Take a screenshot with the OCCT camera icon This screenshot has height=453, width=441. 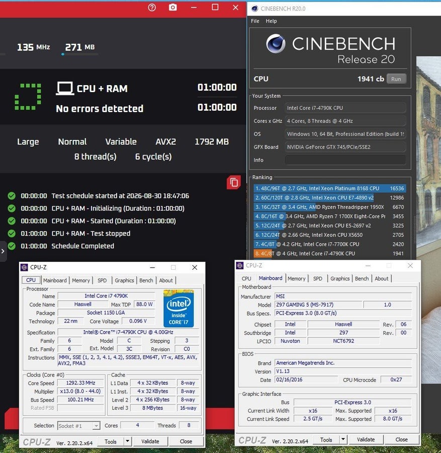click(172, 7)
